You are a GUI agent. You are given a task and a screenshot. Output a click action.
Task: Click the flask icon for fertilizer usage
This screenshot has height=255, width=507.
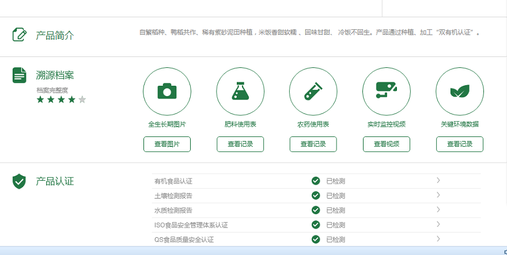click(x=240, y=92)
